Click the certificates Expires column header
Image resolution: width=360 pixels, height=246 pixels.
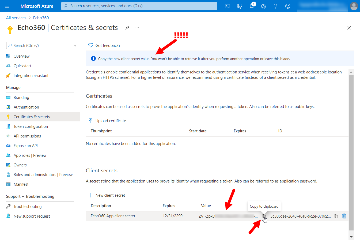point(240,131)
